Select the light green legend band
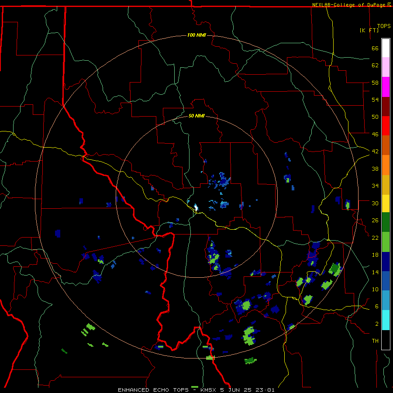The height and width of the screenshot is (393, 393). [x=386, y=242]
